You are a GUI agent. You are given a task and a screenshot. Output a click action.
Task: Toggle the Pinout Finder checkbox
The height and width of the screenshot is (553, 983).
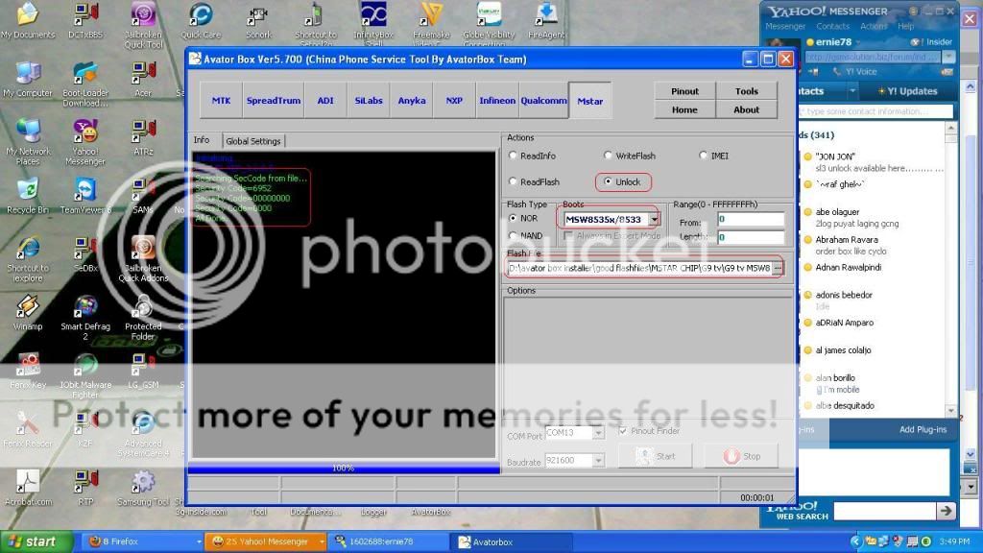(623, 431)
